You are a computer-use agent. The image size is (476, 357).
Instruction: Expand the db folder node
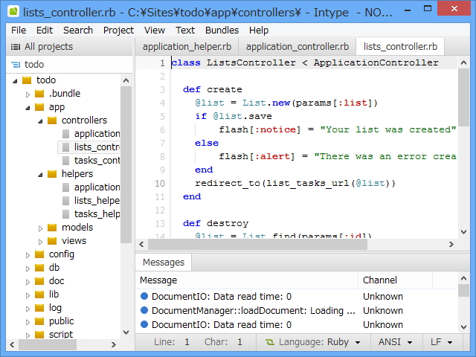tap(28, 268)
